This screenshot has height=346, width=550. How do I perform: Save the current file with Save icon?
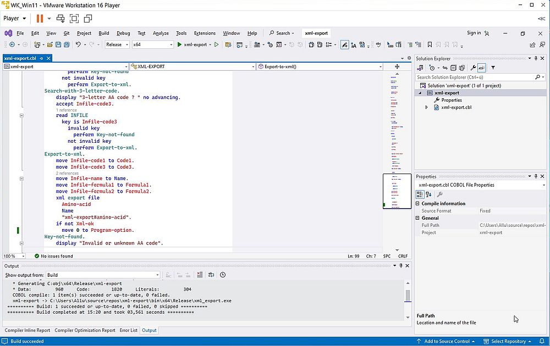pos(58,44)
